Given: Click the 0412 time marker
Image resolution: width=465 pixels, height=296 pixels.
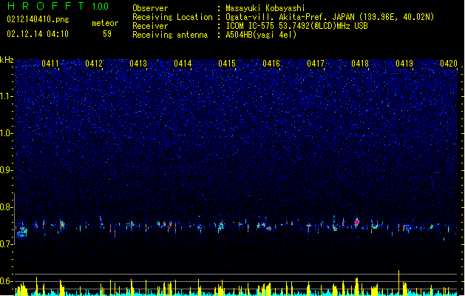Looking at the screenshot, I should [x=94, y=64].
